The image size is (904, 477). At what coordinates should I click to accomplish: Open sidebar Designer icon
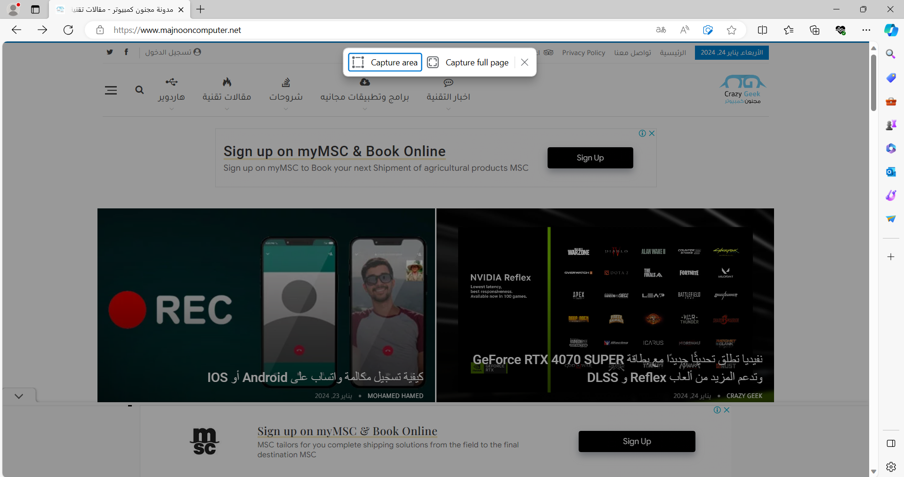click(x=891, y=195)
